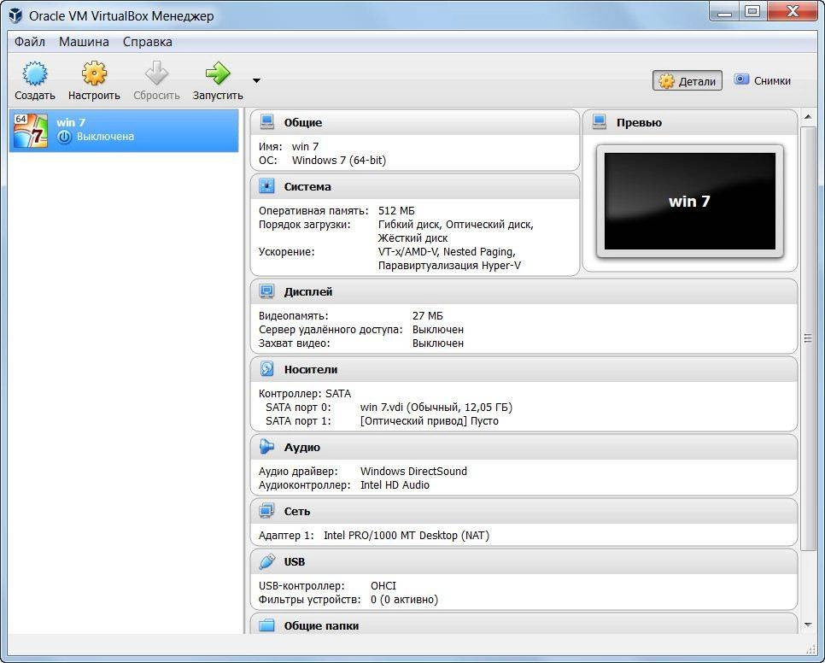Start the VM with the Запустить icon

point(217,73)
